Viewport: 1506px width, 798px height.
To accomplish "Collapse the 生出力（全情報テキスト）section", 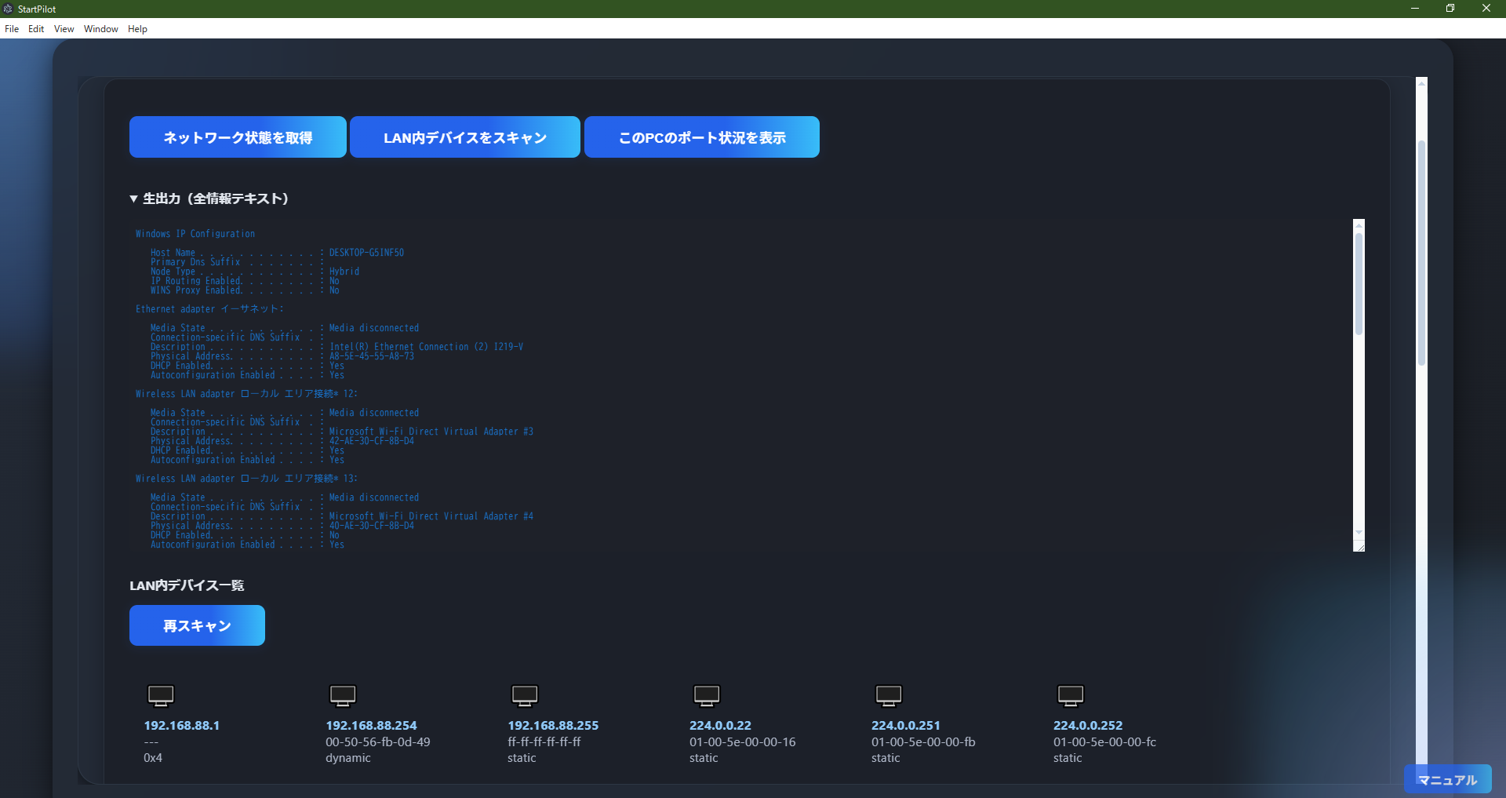I will pos(134,199).
